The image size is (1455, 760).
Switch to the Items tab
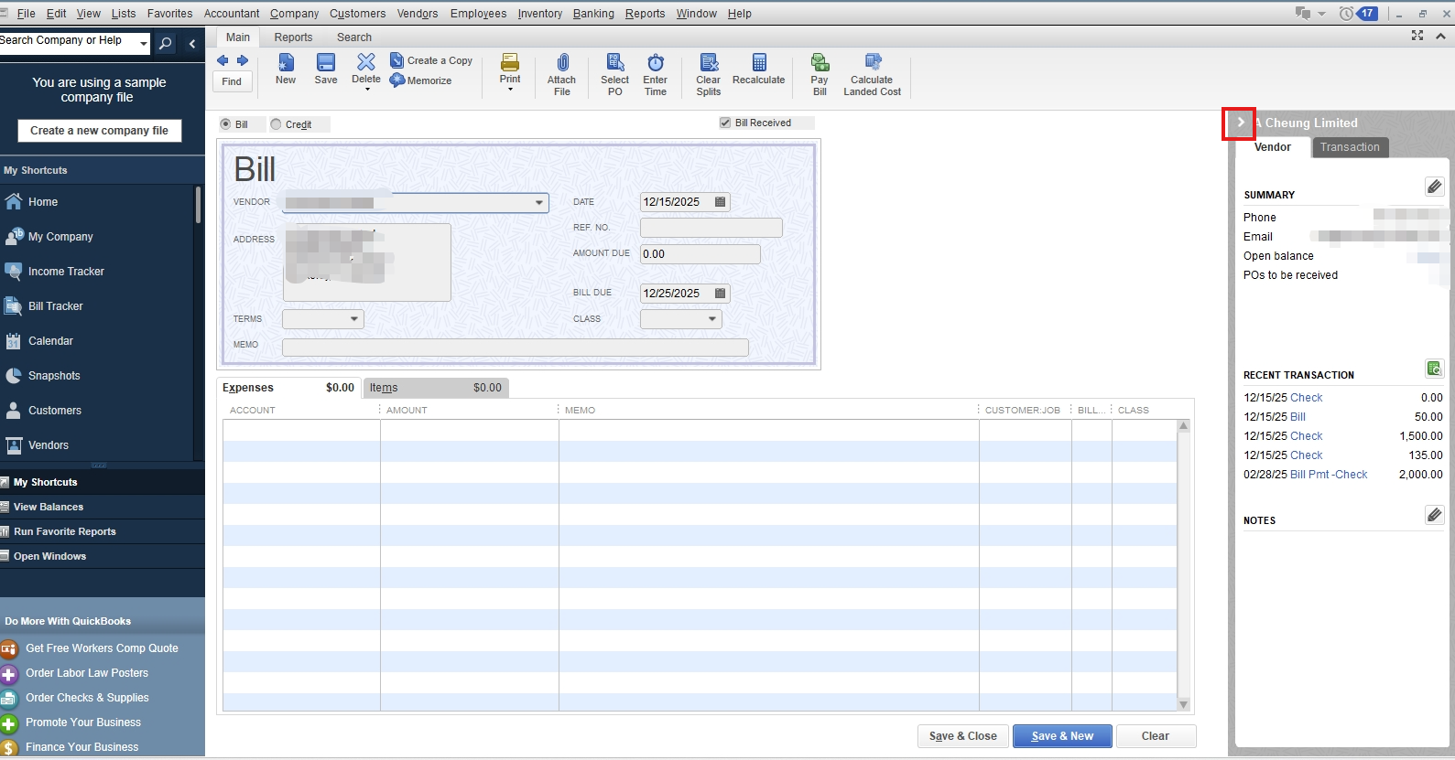(436, 388)
